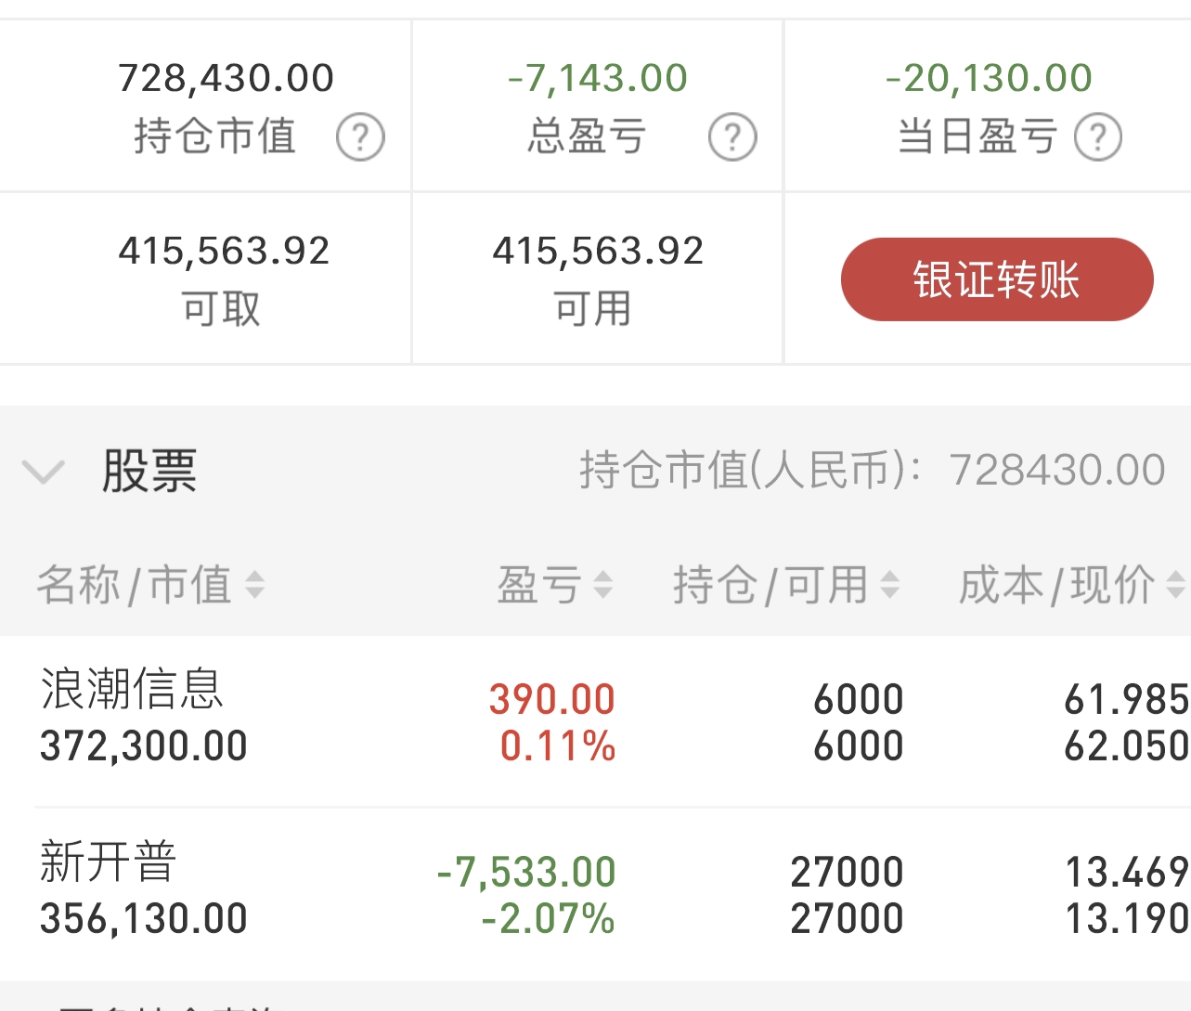1191x1011 pixels.
Task: Sort by 名称/市值 column arrows
Action: (x=254, y=585)
